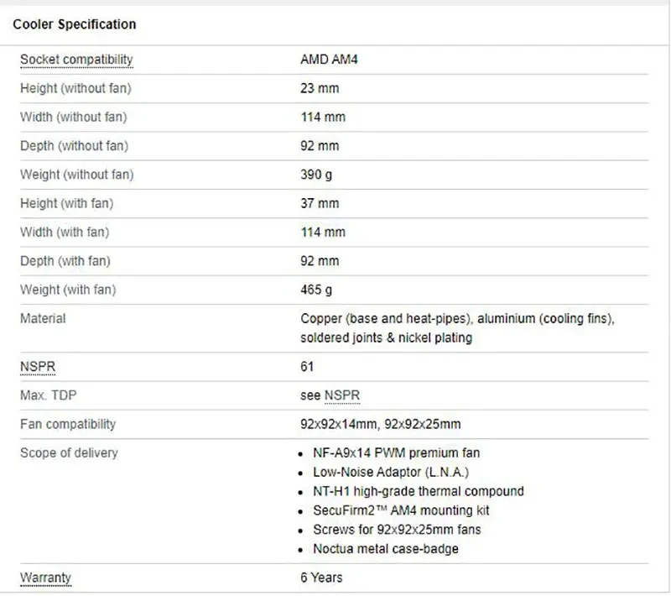Click the "Material" row label
Screen dimensions: 671x596
43,319
